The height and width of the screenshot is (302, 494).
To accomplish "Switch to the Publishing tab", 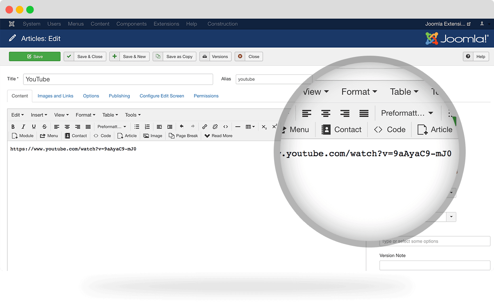I will click(x=119, y=96).
